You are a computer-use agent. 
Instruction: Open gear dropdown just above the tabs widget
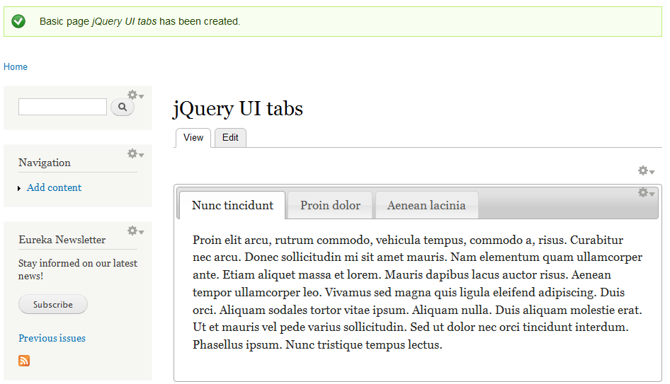pyautogui.click(x=646, y=171)
